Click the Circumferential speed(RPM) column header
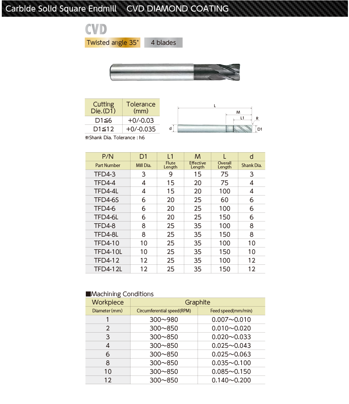 click(164, 311)
